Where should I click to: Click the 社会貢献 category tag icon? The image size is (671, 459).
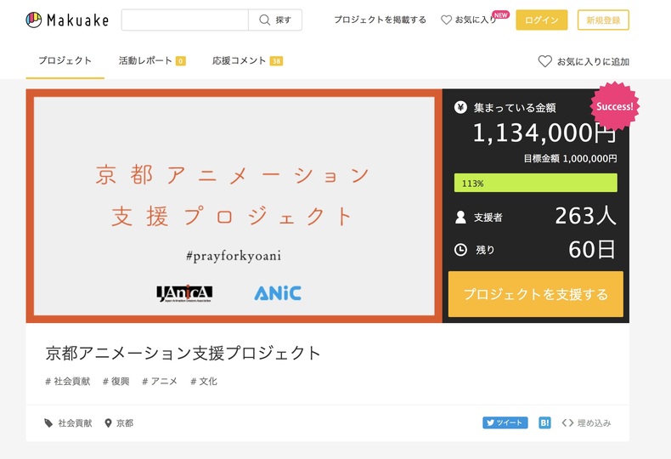coord(48,423)
